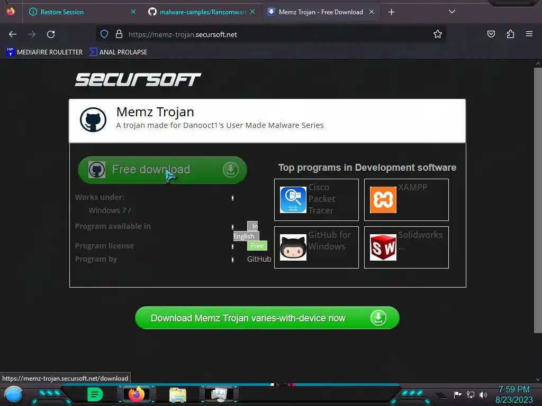This screenshot has height=406, width=542.
Task: Click Download Memz Trojan varies-with-device now
Action: click(x=267, y=318)
